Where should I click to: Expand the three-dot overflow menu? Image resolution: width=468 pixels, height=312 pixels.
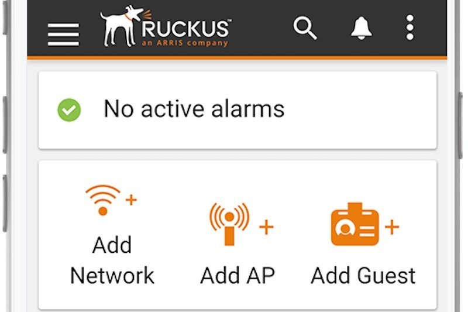click(410, 28)
